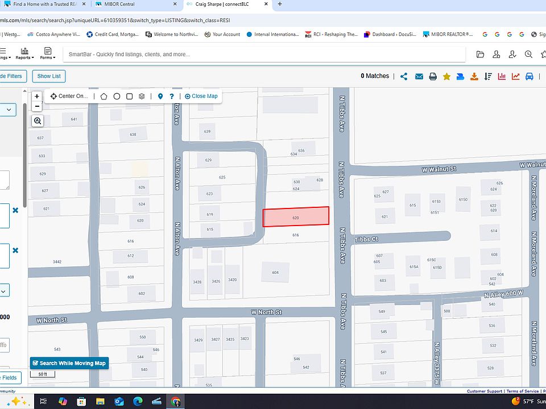This screenshot has height=409, width=546.
Task: Open the Forms dropdown menu
Action: click(x=48, y=53)
